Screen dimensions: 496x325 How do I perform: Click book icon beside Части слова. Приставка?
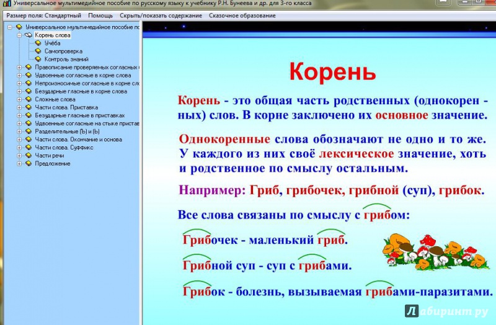[29, 107]
